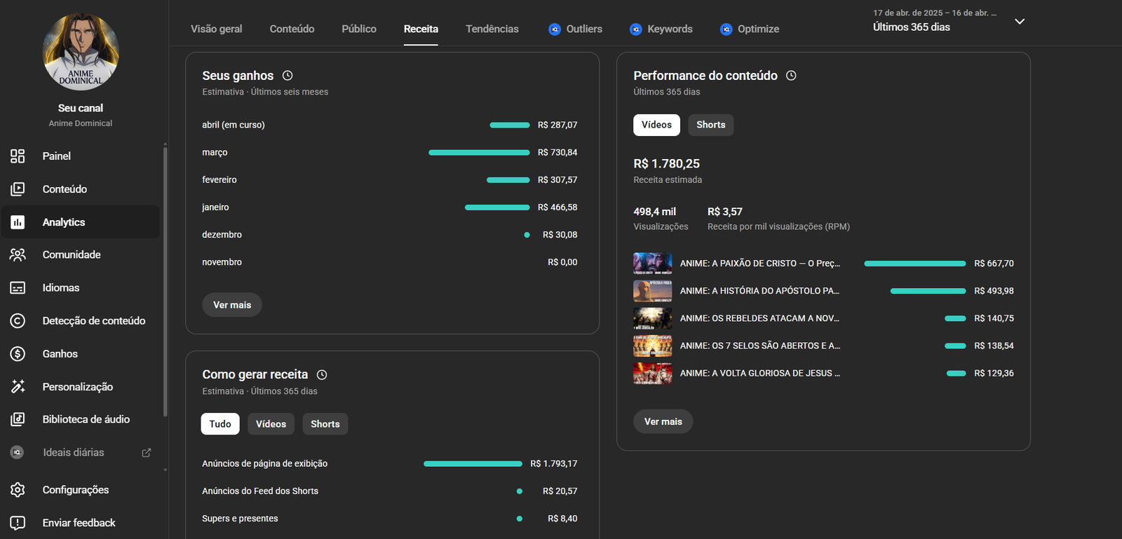Select the Idiomas subtitles icon

pos(18,288)
